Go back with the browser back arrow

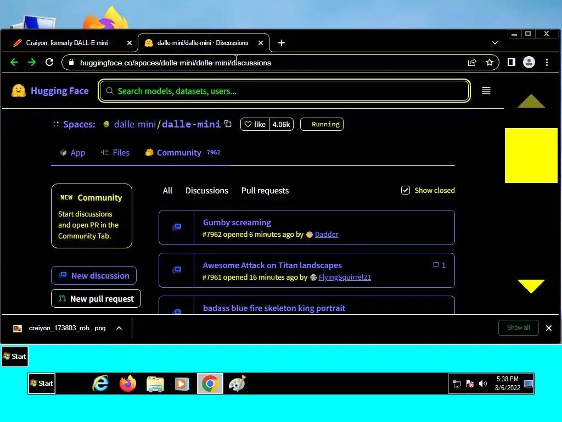tap(14, 63)
